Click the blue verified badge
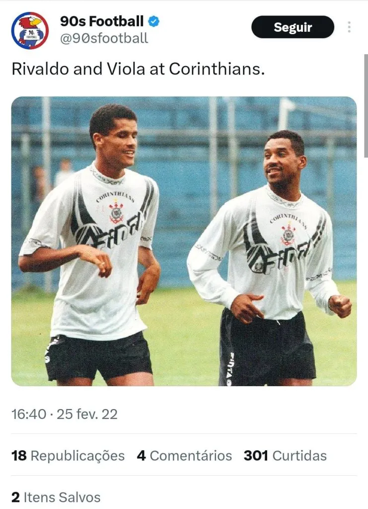The height and width of the screenshot is (509, 368). click(153, 21)
